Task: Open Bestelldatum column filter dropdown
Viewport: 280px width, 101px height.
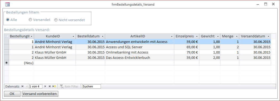Action: point(103,36)
